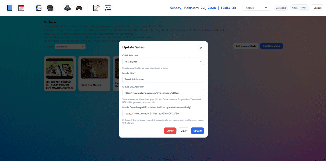Open the English language dropdown
The image size is (326, 161).
coord(256,8)
